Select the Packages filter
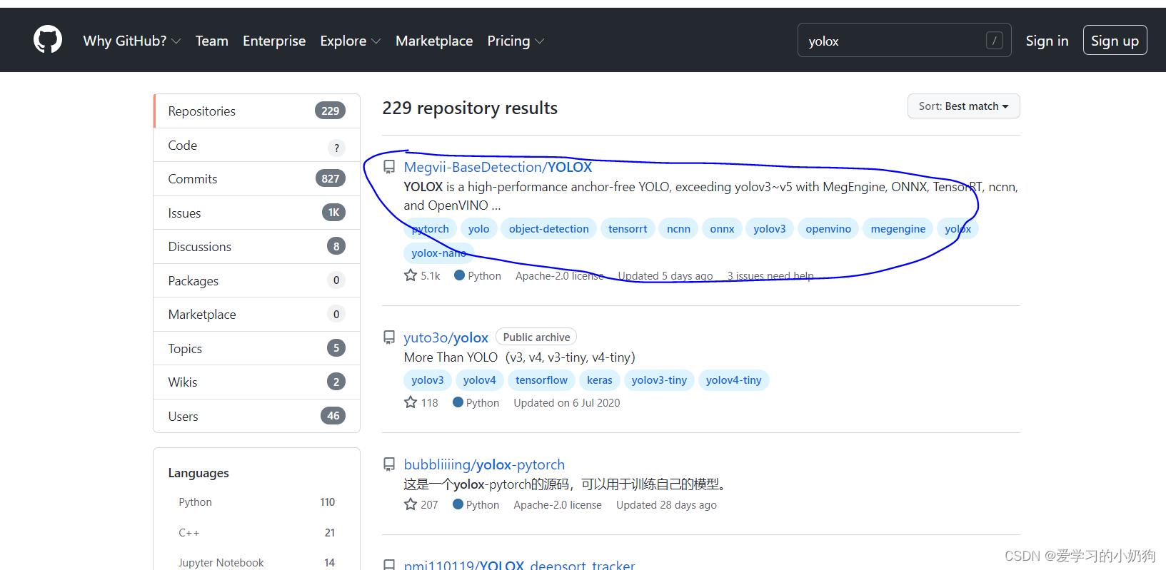Image resolution: width=1166 pixels, height=570 pixels. pos(256,281)
